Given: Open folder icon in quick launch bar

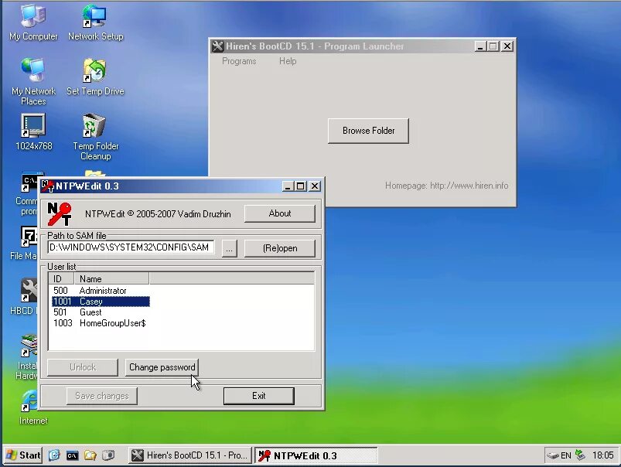Looking at the screenshot, I should 90,455.
